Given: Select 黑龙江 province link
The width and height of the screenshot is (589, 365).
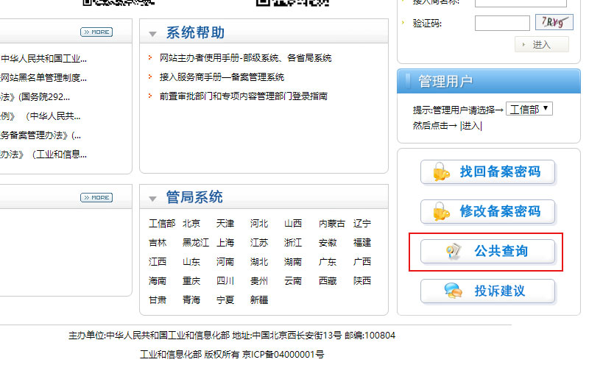Looking at the screenshot, I should click(196, 243).
